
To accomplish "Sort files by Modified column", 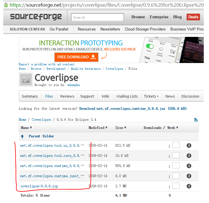I will [98, 128].
